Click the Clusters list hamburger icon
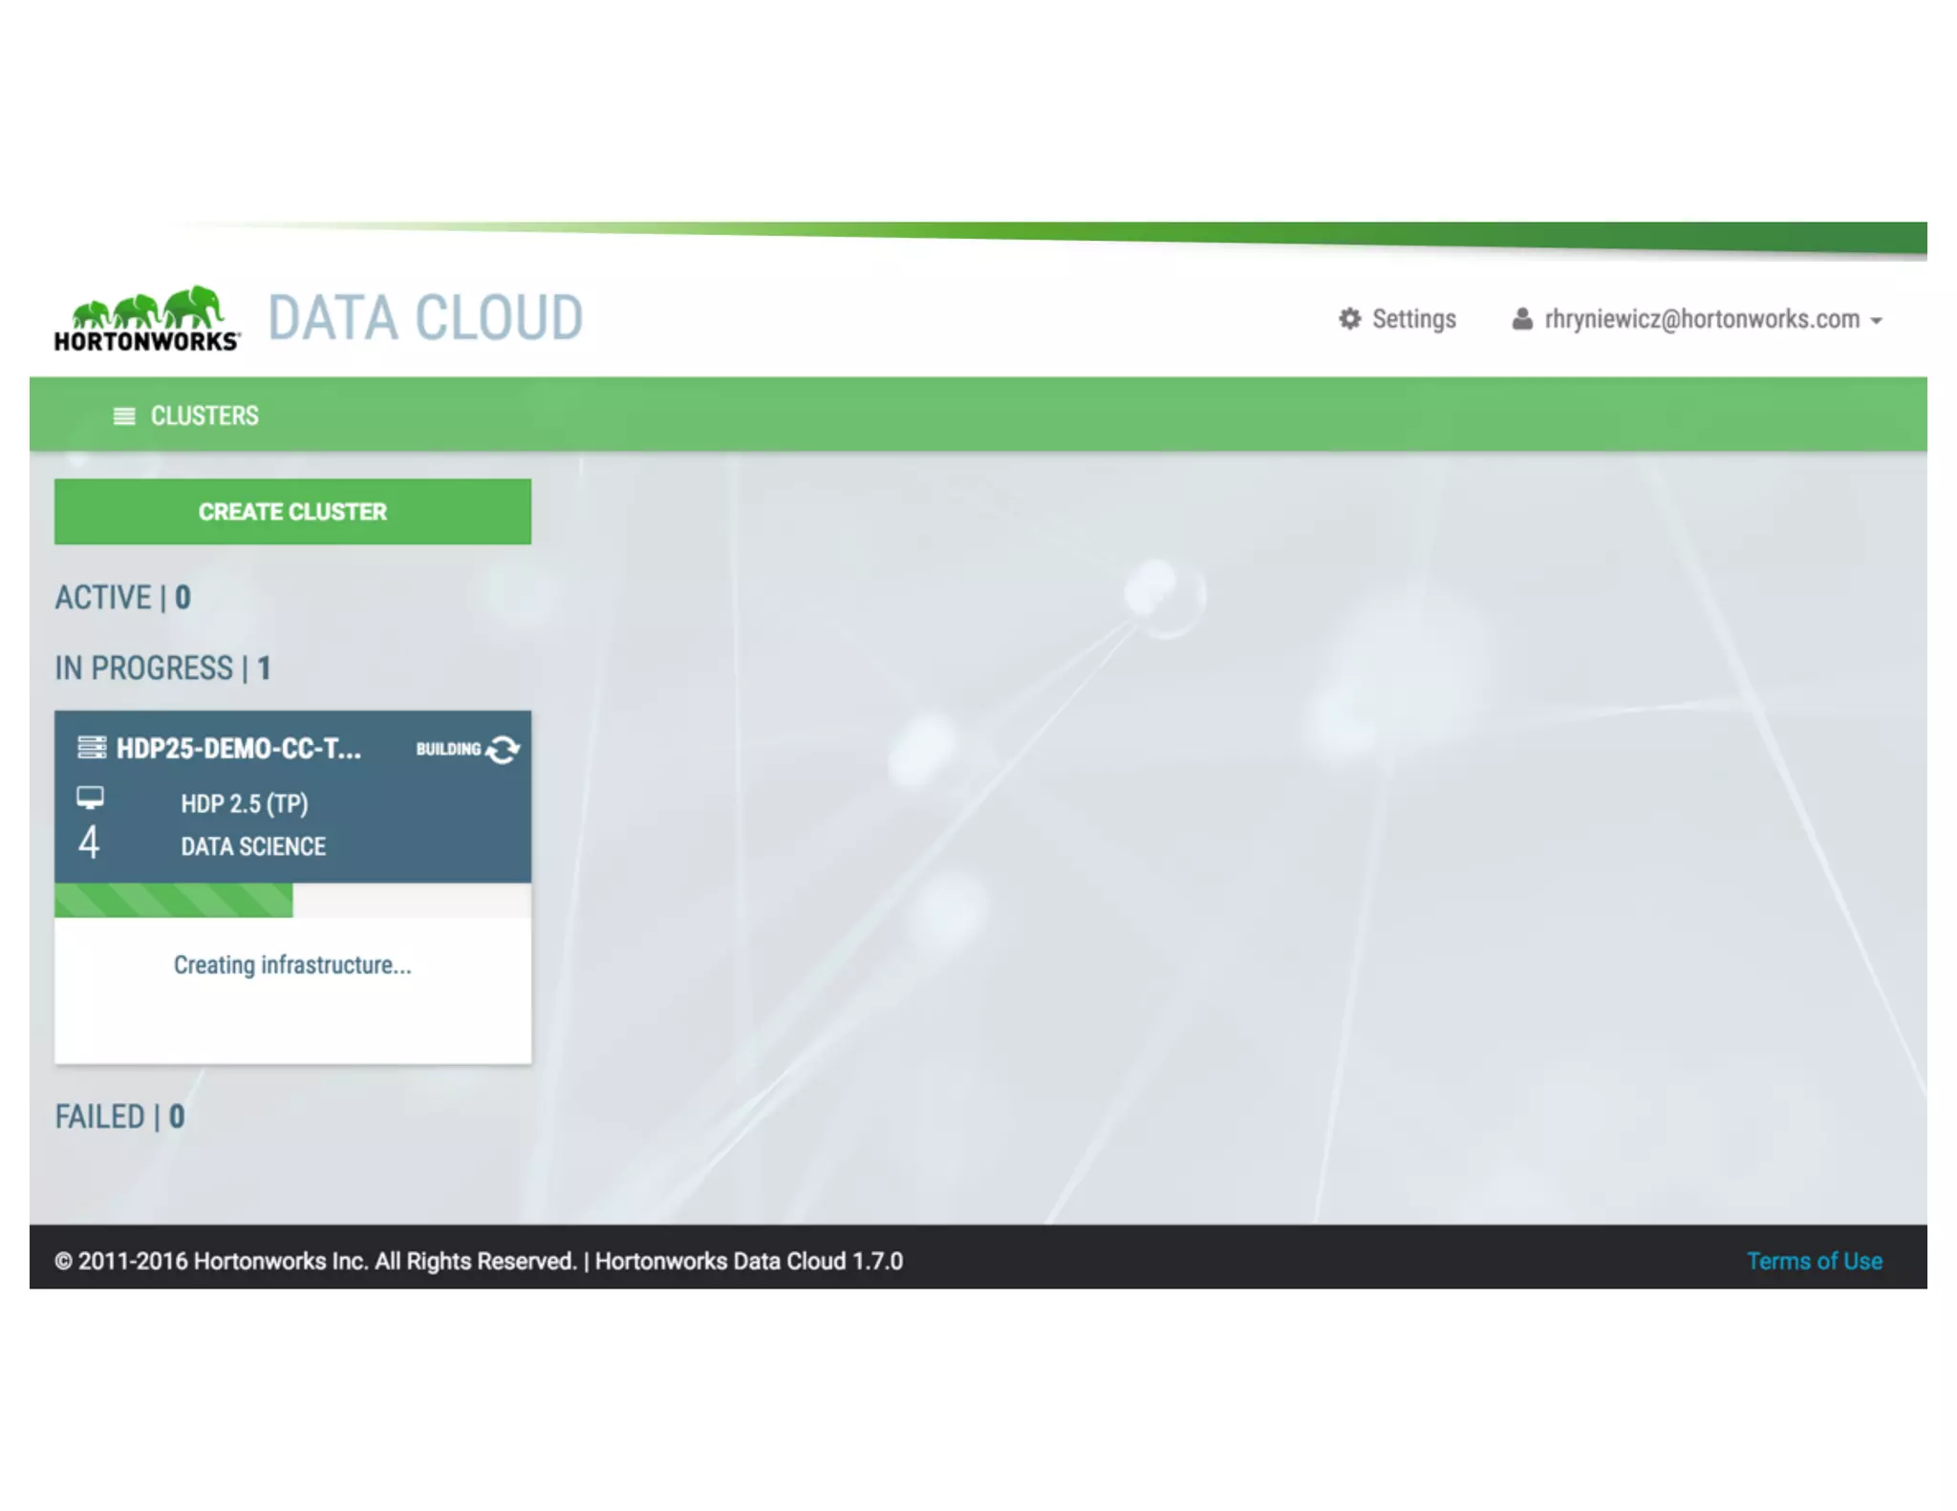 (124, 416)
